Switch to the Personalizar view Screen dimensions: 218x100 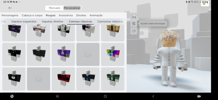point(72,8)
